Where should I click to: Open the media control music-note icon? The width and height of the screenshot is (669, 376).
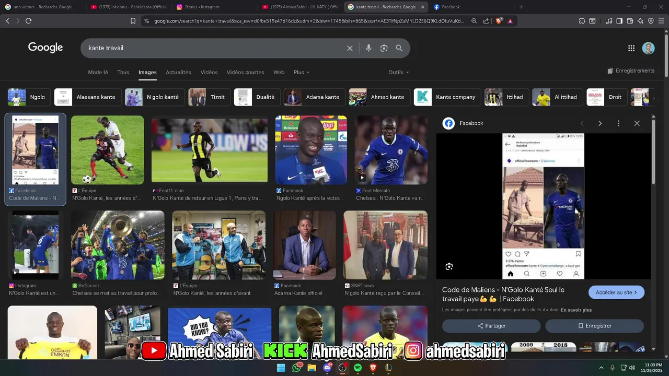(x=609, y=21)
